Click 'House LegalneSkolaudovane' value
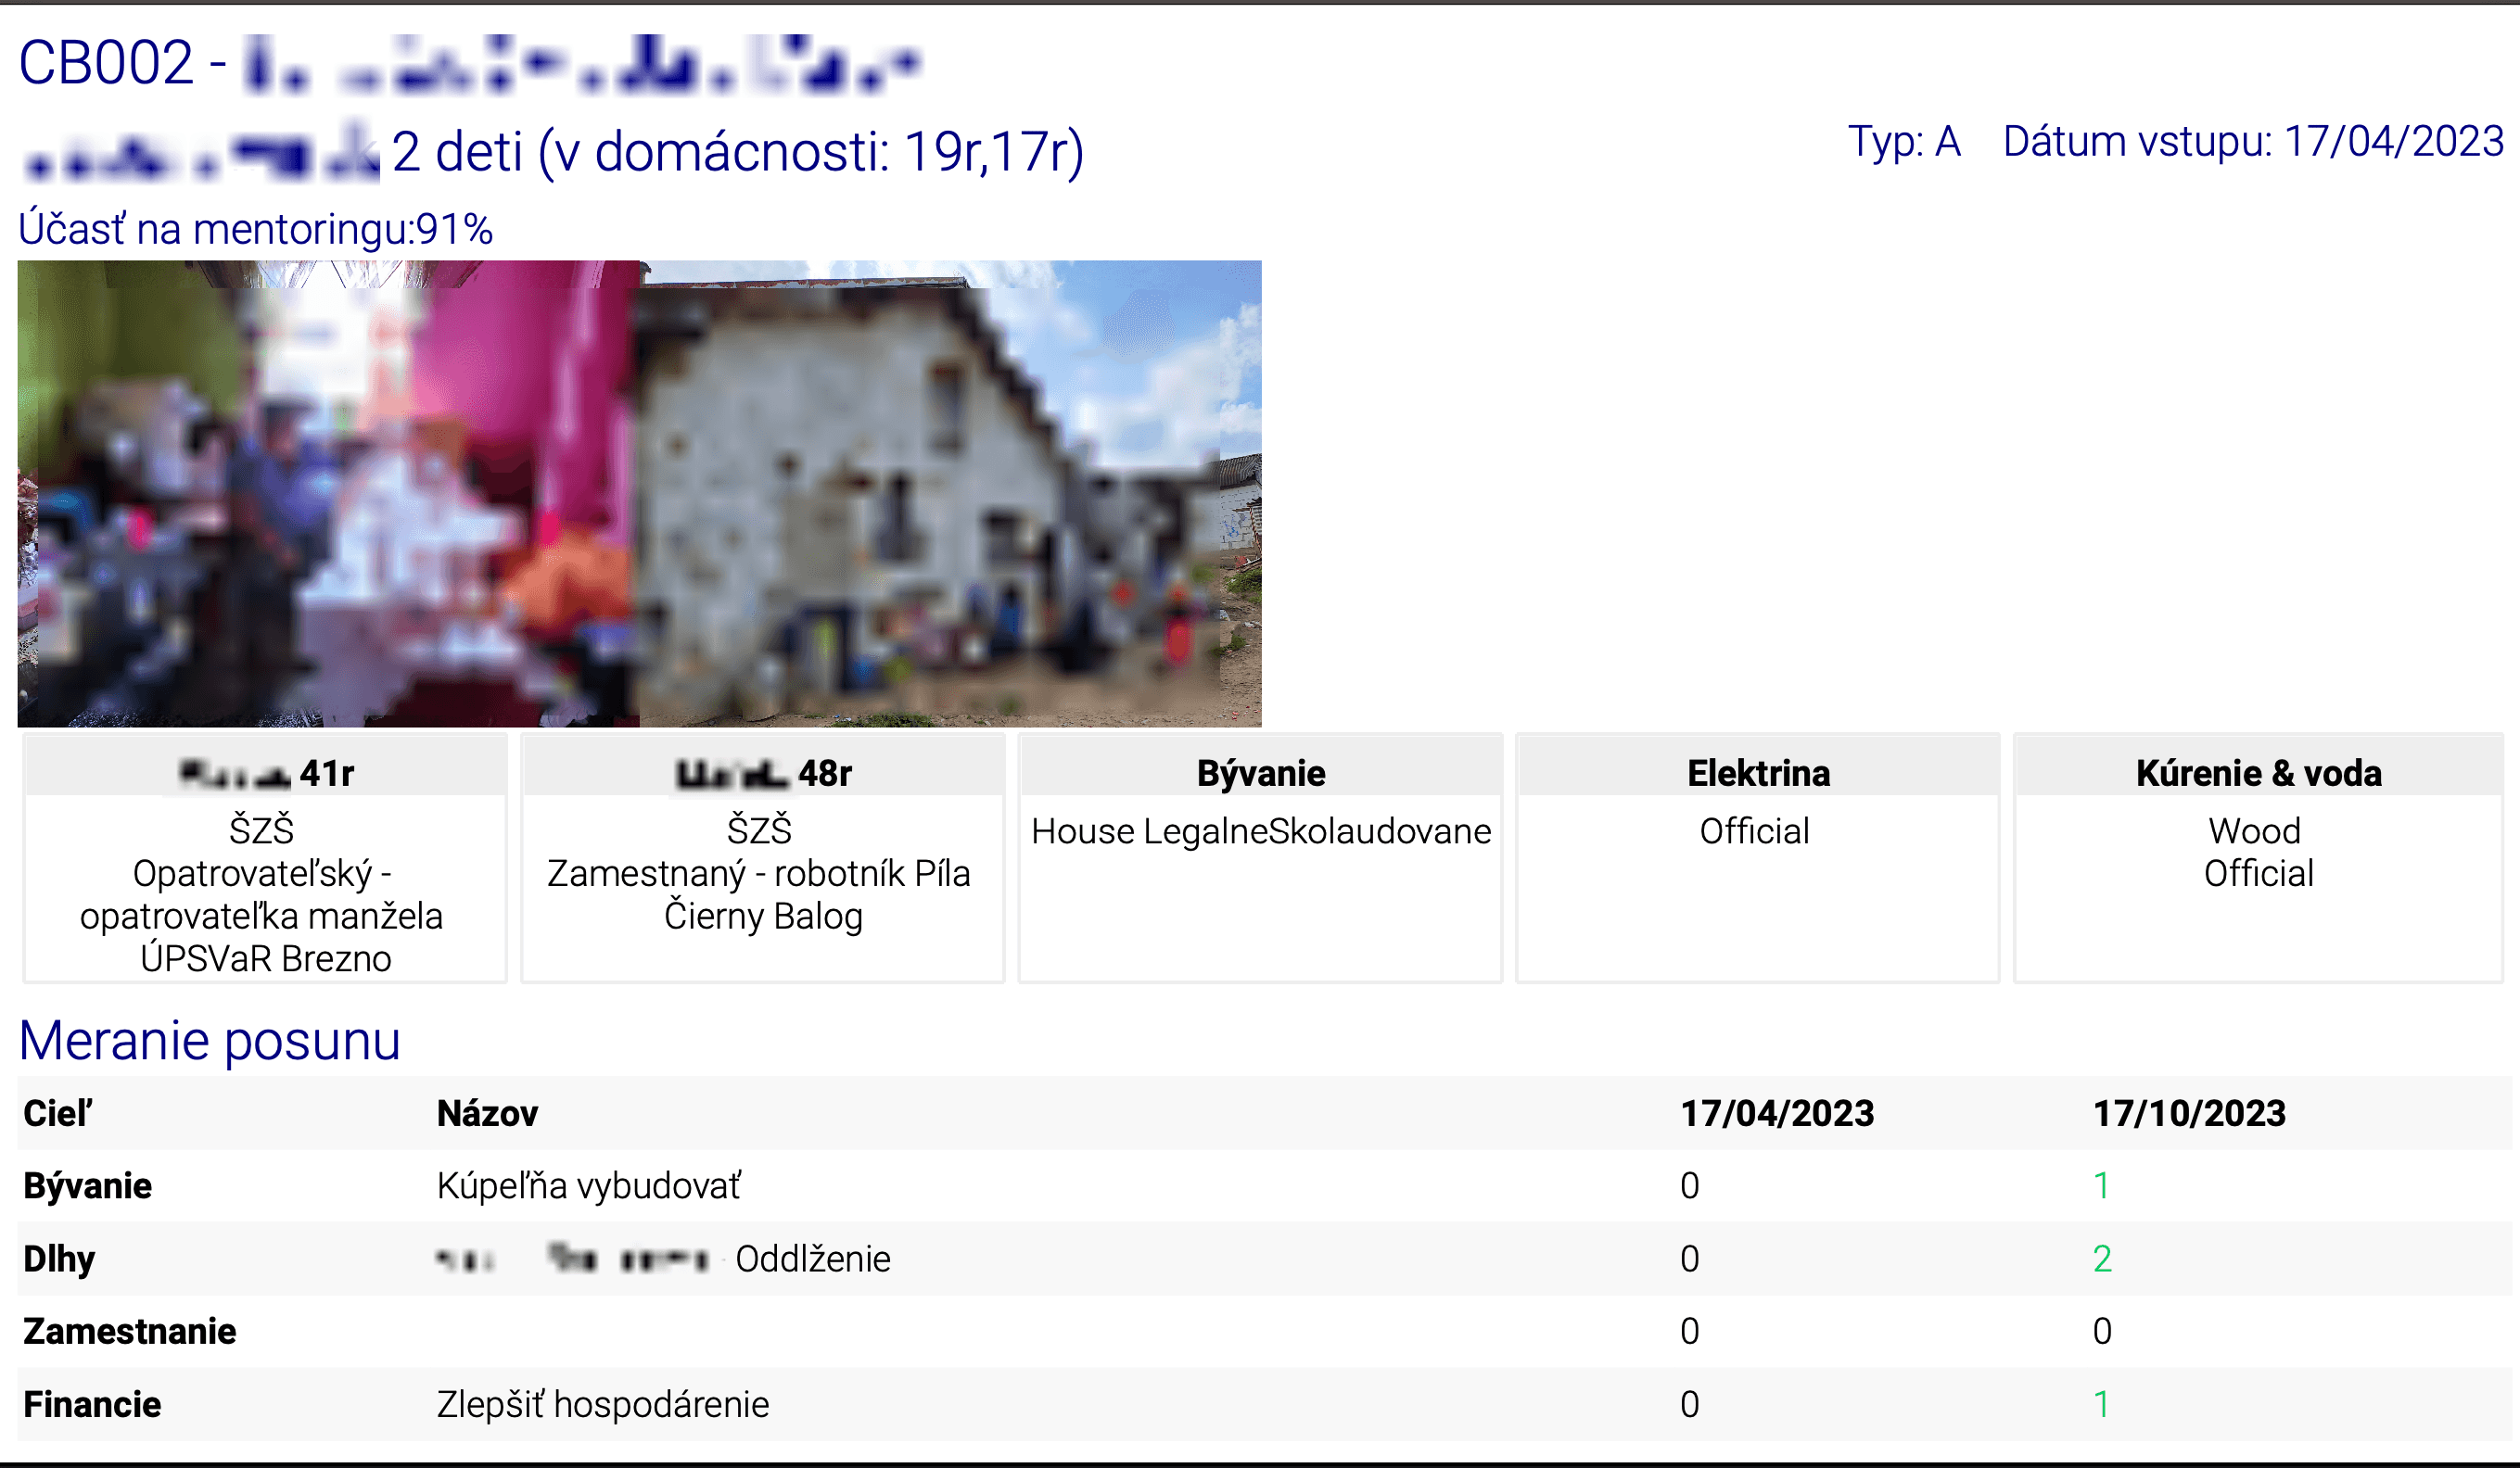 [x=1261, y=830]
